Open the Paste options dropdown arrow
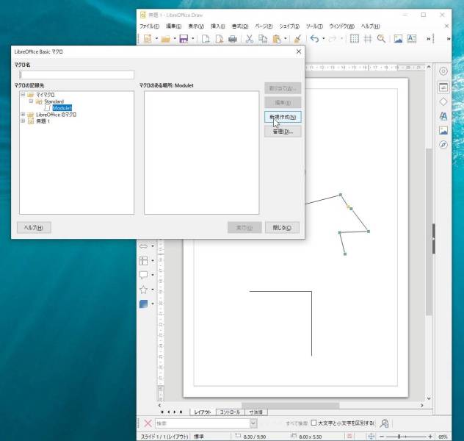The image size is (464, 441). (x=286, y=39)
